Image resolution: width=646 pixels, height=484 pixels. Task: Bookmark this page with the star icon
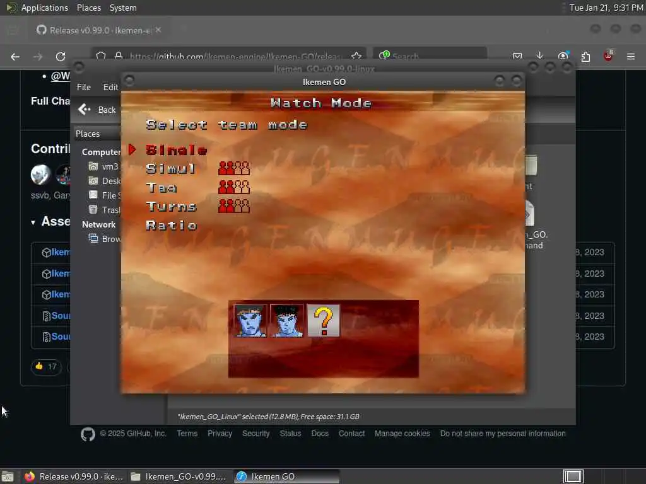pos(356,56)
